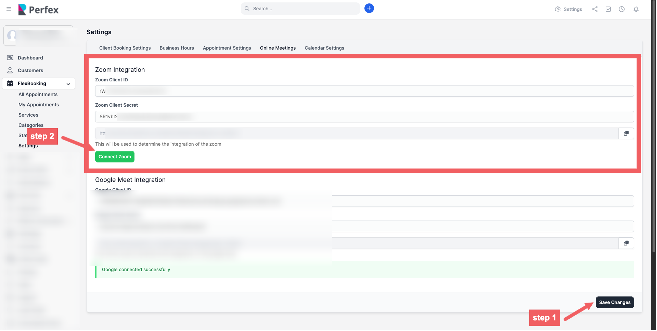The height and width of the screenshot is (331, 657).
Task: Open Categories under FlexBooking
Action: [31, 125]
